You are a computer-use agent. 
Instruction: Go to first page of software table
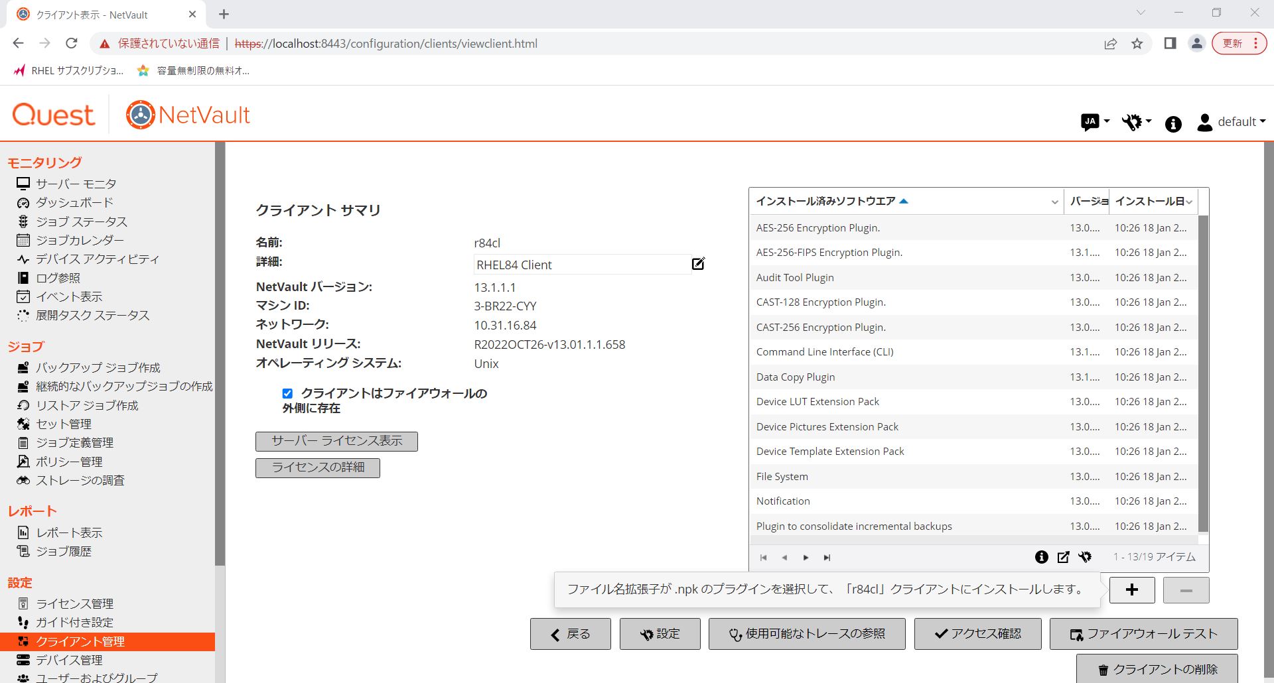click(764, 558)
